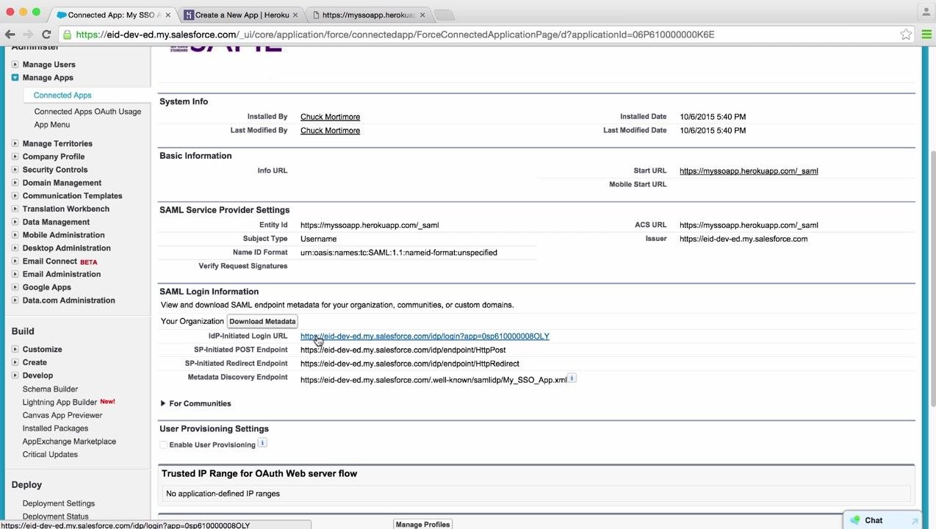Open the Start URL herokuapp link
Viewport: 936px width, 529px height.
749,171
